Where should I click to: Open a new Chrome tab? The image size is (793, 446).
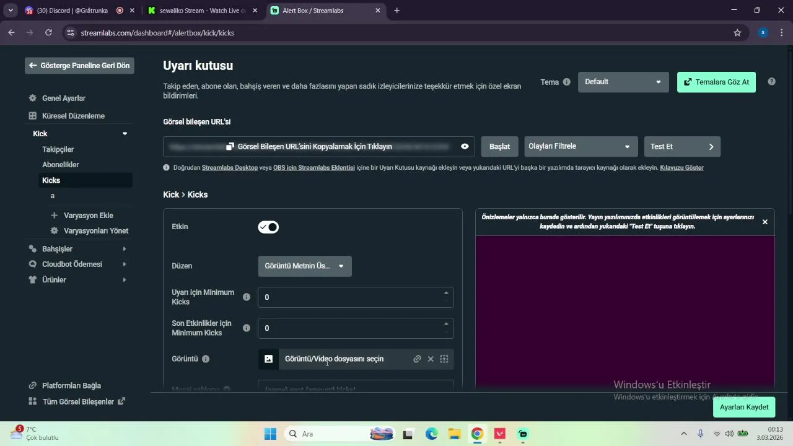click(396, 11)
